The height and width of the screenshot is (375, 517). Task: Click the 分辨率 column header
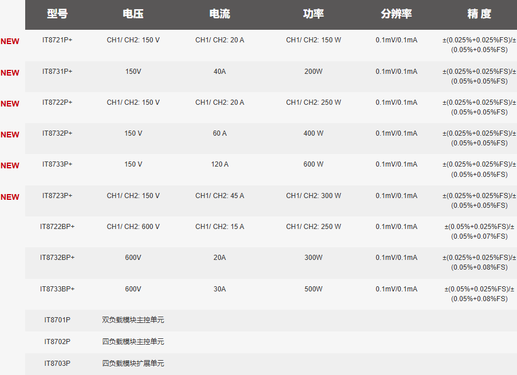[x=396, y=14]
